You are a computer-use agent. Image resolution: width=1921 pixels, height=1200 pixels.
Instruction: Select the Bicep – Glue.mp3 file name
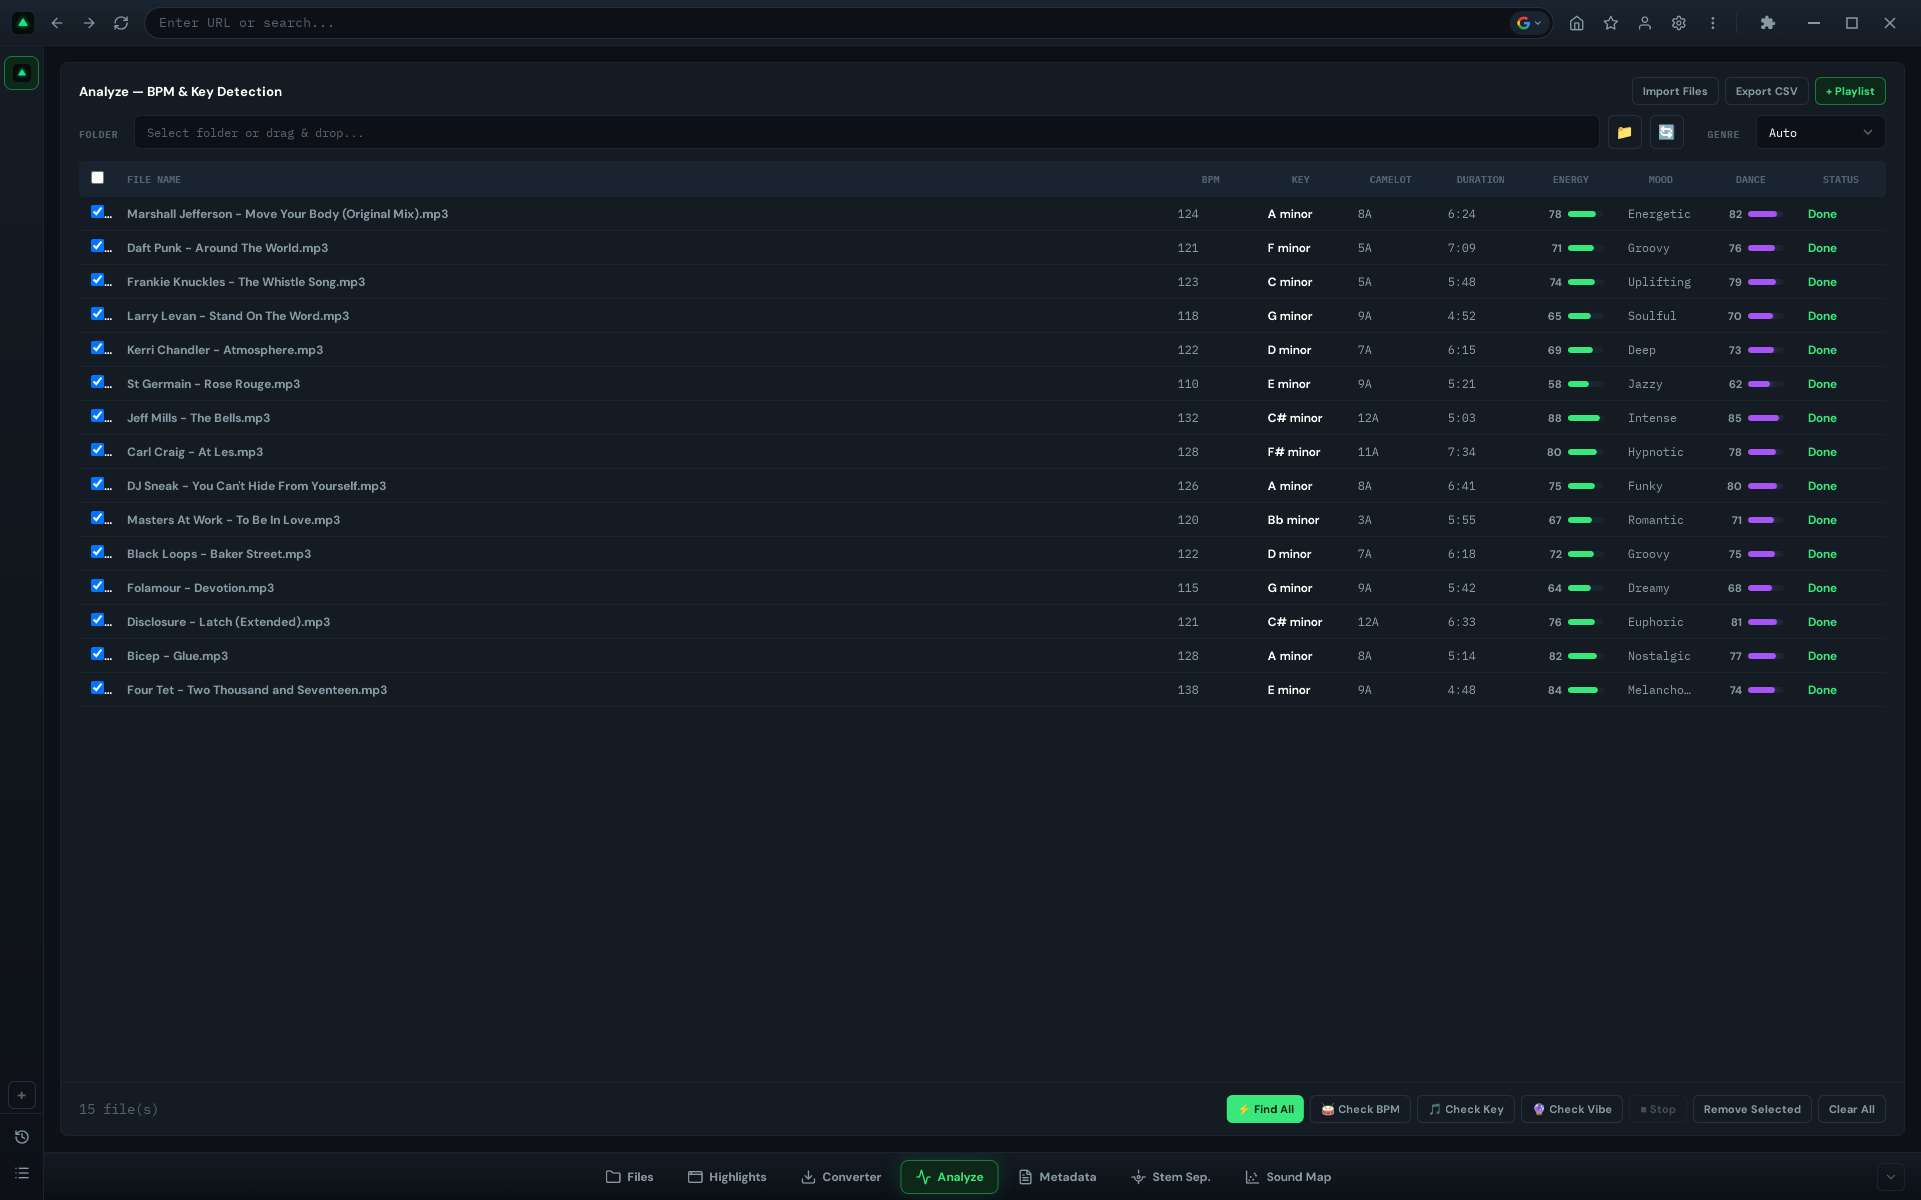click(x=177, y=656)
